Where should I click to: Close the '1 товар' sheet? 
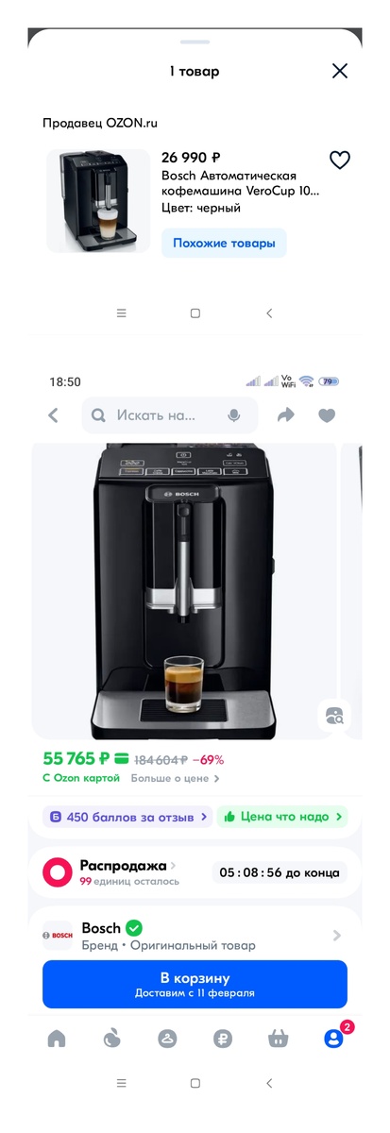click(340, 71)
